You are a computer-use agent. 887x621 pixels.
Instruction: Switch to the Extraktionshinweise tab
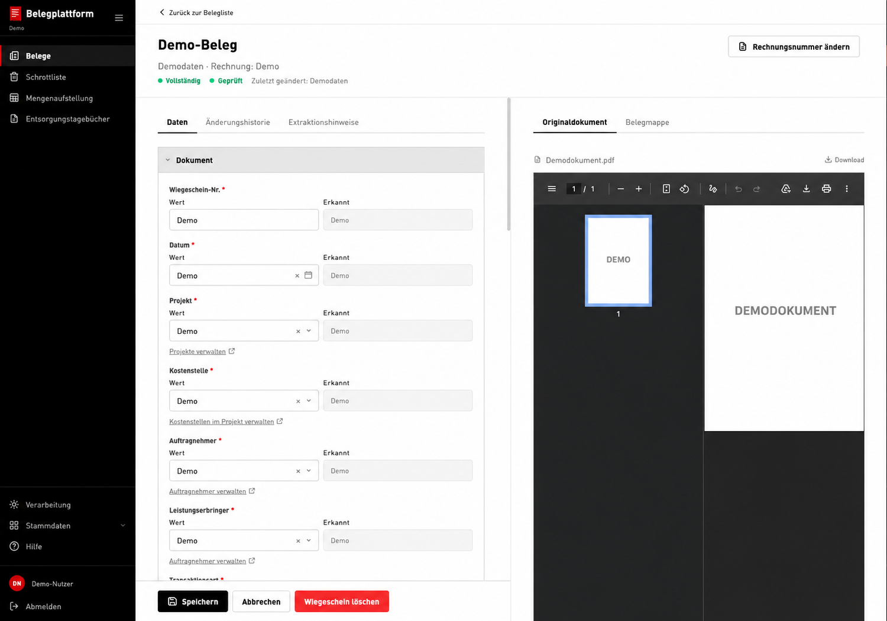(323, 123)
